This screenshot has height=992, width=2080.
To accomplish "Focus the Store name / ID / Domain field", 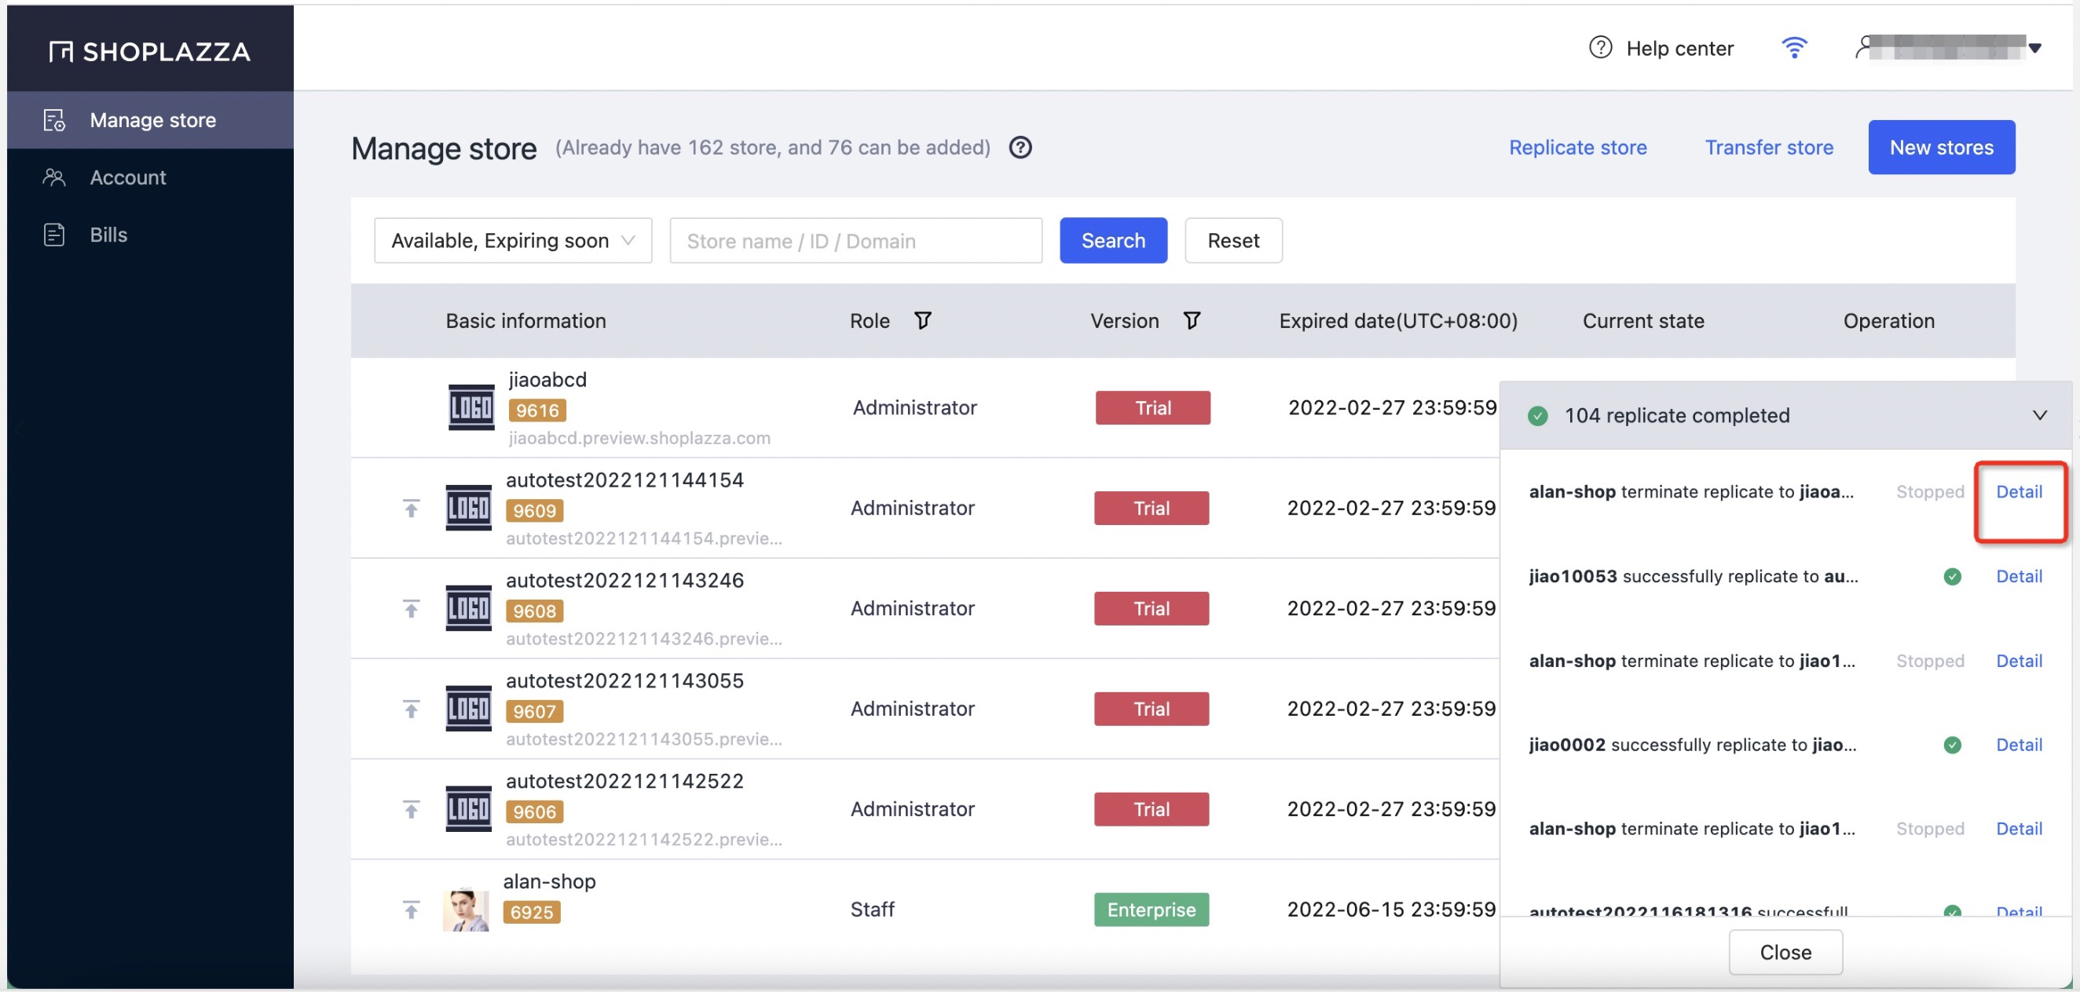I will 855,240.
